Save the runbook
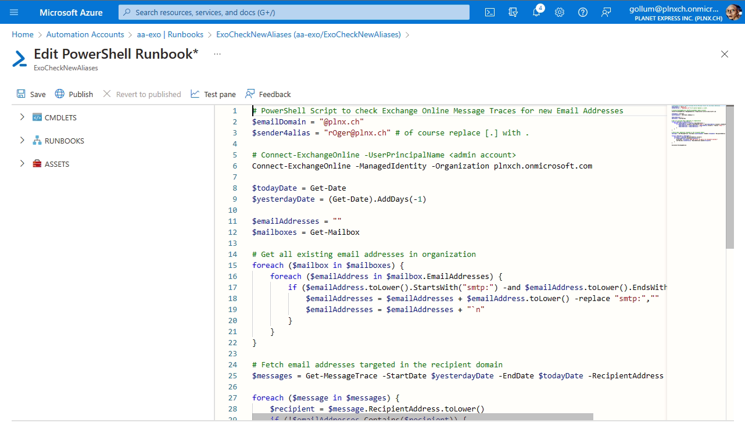Screen dimensions: 745x444 (x=31, y=94)
